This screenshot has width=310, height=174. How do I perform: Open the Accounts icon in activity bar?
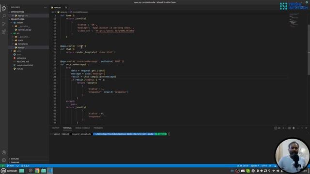click(4, 152)
